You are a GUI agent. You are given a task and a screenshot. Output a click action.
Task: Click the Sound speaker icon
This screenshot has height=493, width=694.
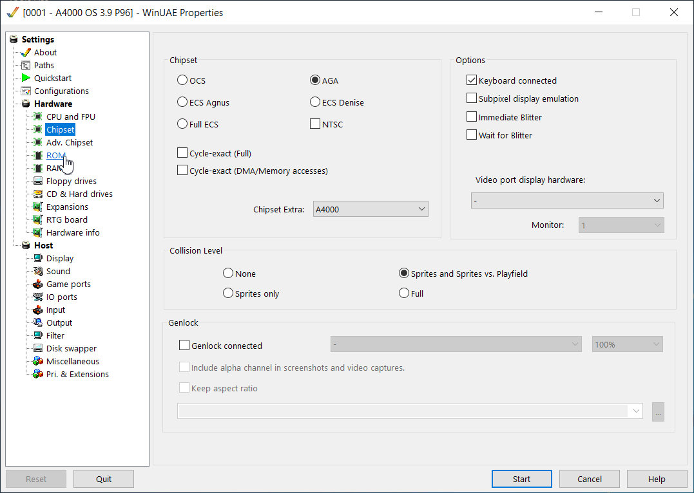click(x=39, y=271)
